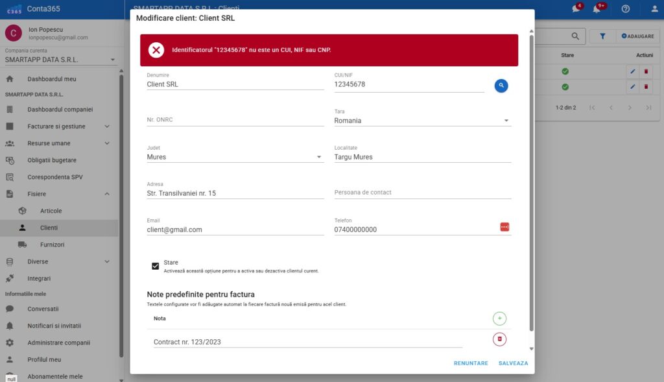
Task: Click the dialog's vertical scrollbar
Action: pyautogui.click(x=532, y=182)
